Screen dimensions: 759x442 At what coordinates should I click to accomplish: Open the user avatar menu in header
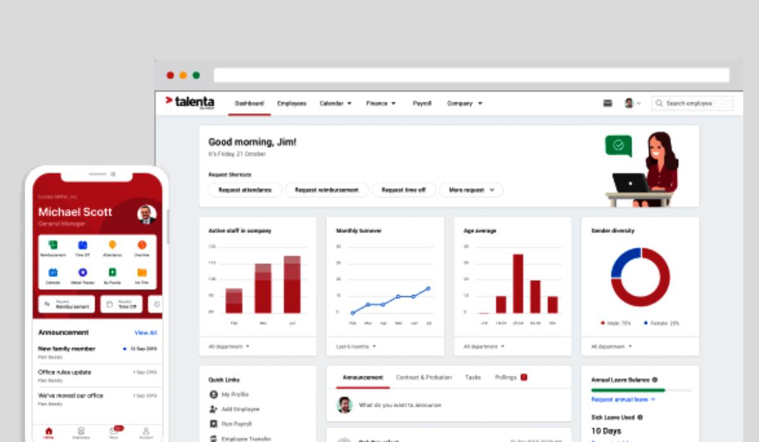[632, 103]
